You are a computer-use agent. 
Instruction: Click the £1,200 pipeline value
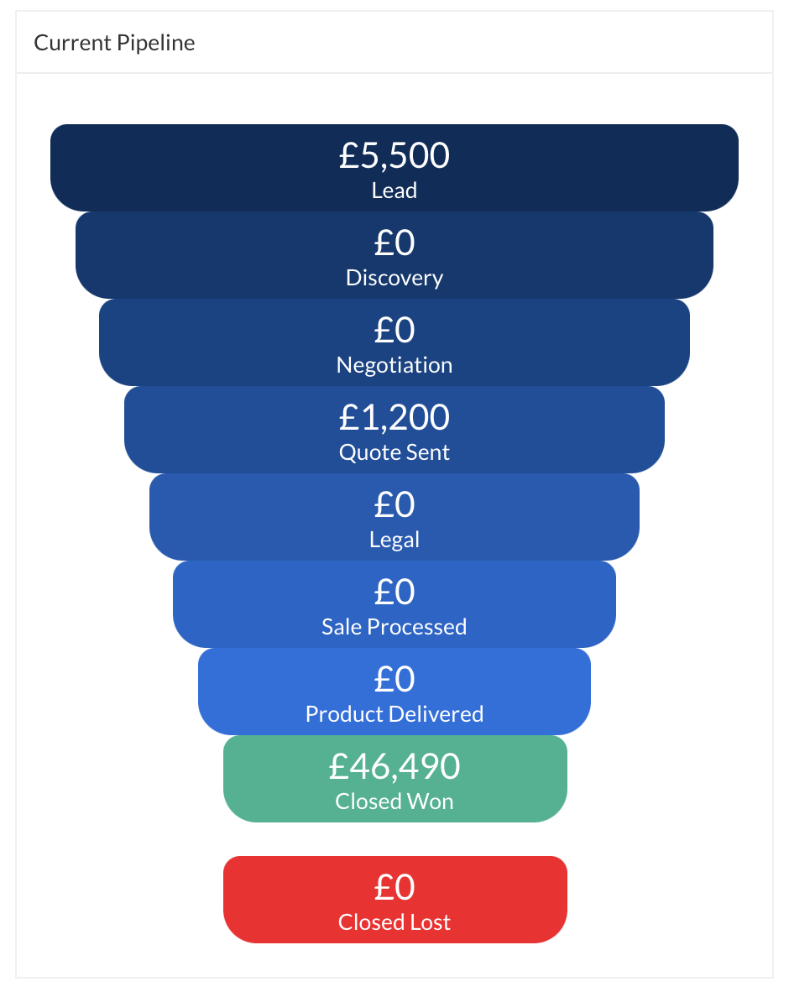tap(394, 417)
